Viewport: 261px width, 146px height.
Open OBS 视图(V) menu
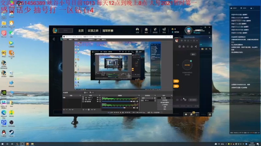pyautogui.click(x=76, y=40)
